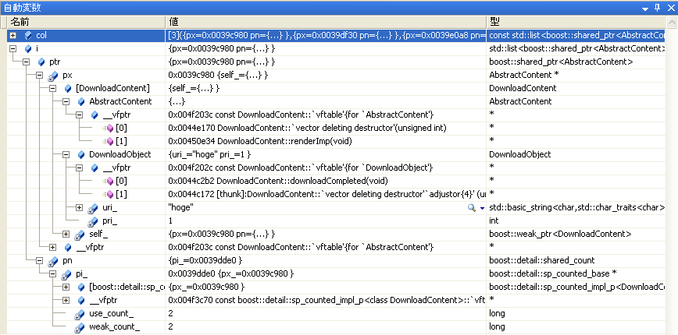The height and width of the screenshot is (335, 678).
Task: Expand the [boost::detail::sp_c... node
Action: click(66, 287)
